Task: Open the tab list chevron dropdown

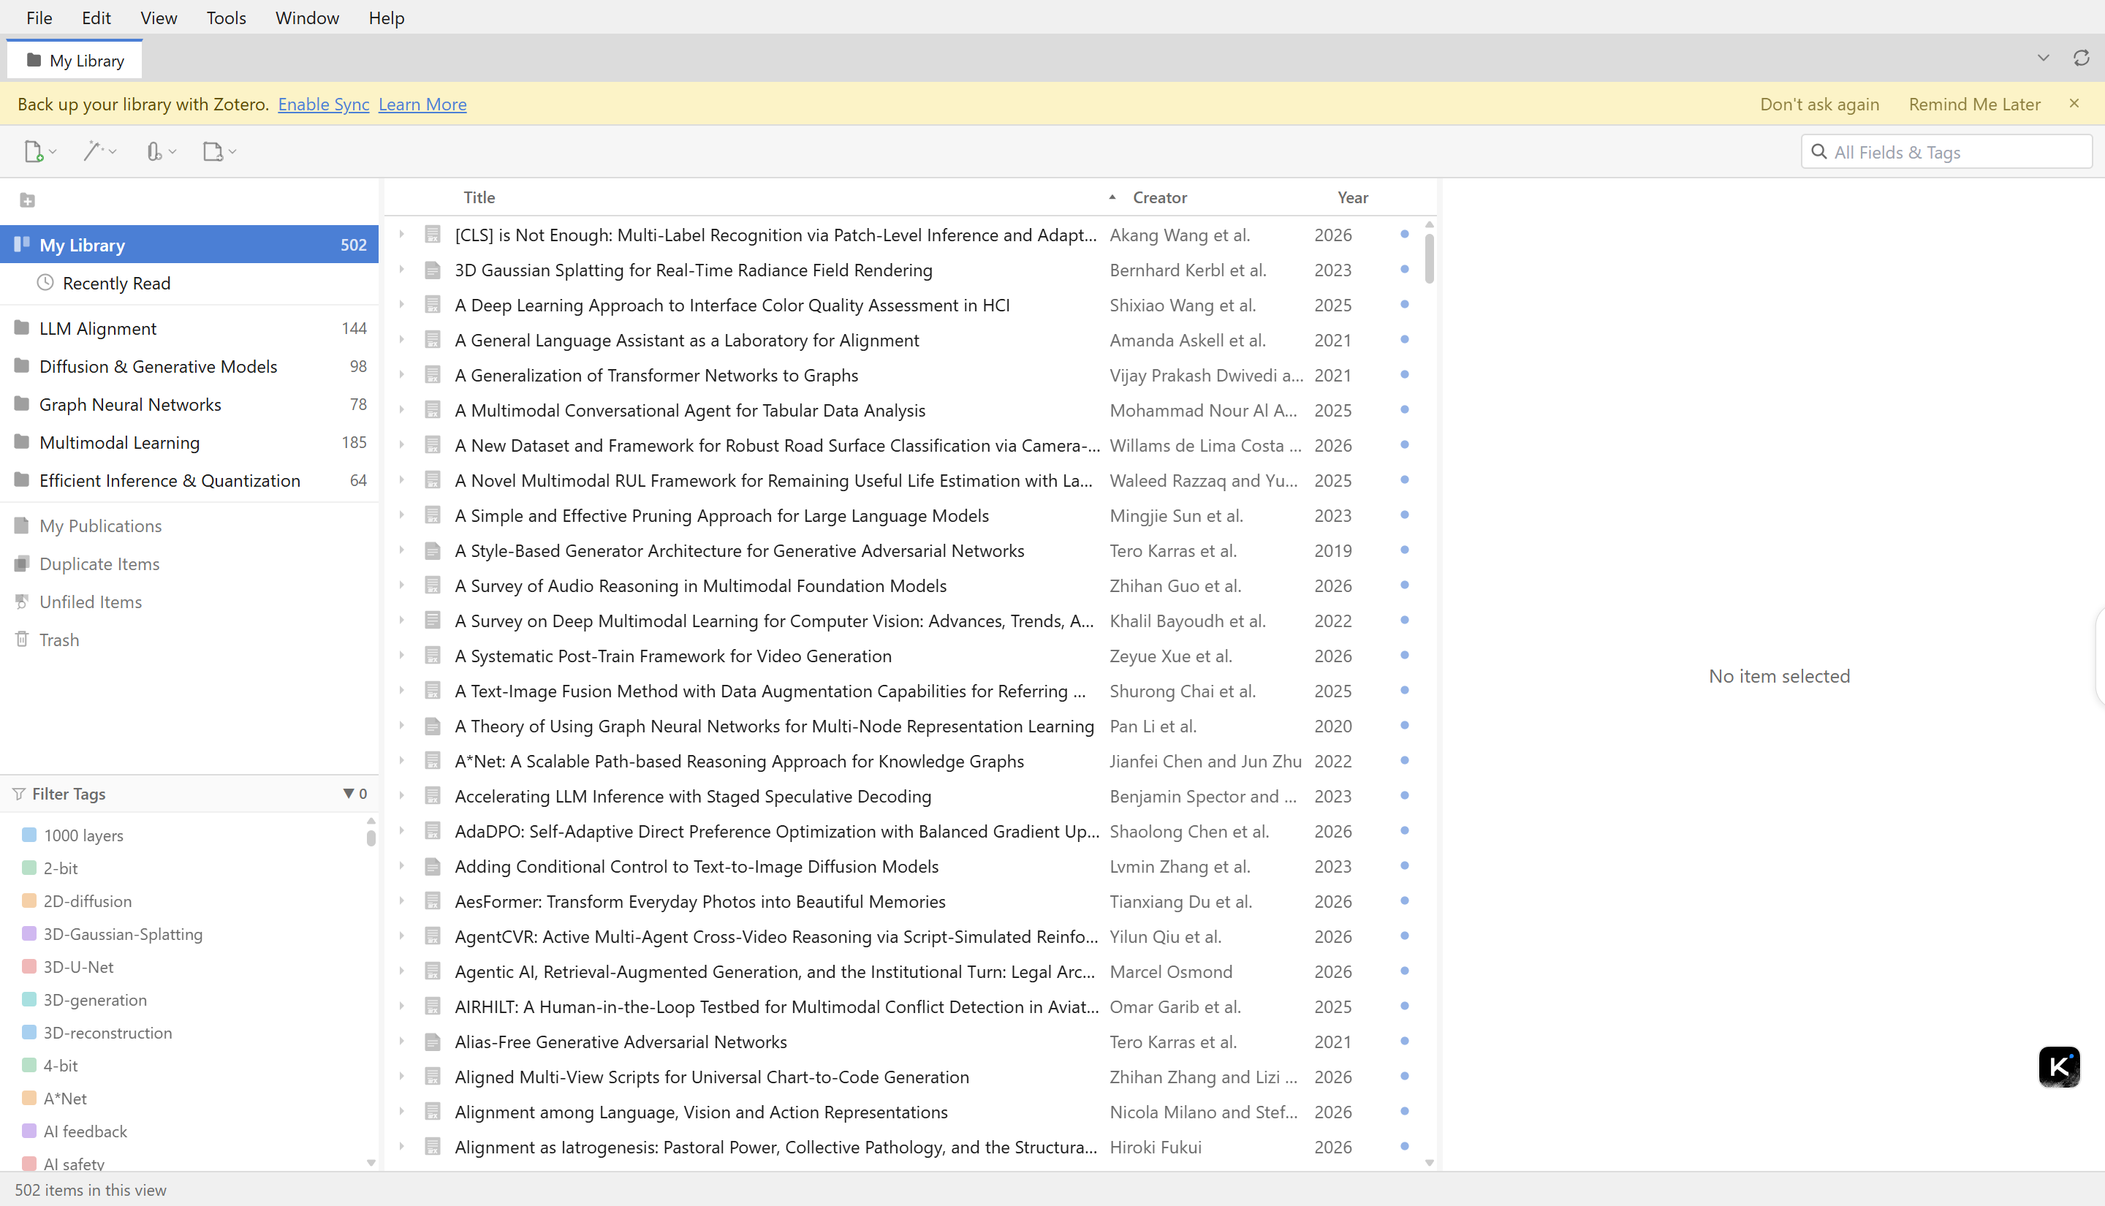Action: coord(2044,58)
